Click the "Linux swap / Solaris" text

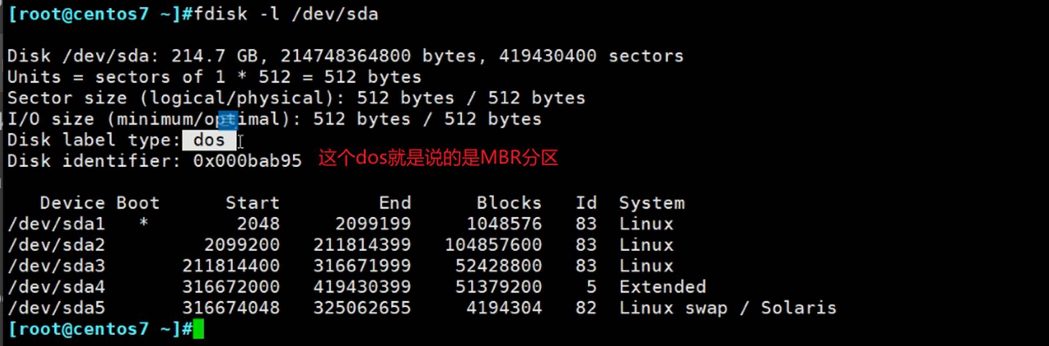(x=728, y=307)
